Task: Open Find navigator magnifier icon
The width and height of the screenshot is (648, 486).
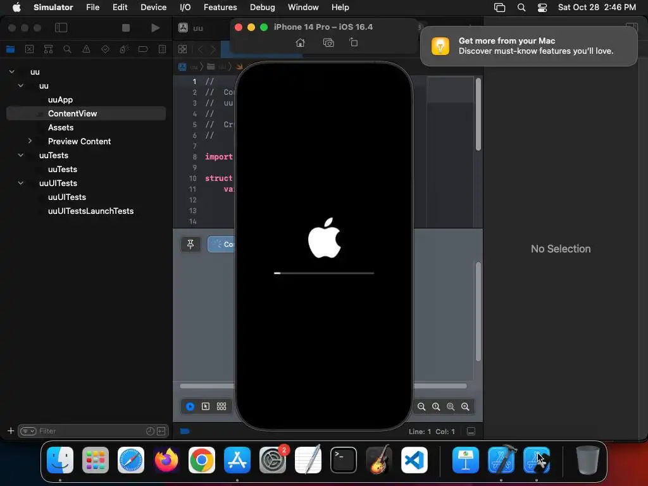Action: point(67,49)
